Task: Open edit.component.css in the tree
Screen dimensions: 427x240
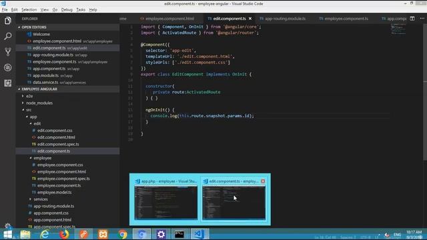Action: point(55,131)
